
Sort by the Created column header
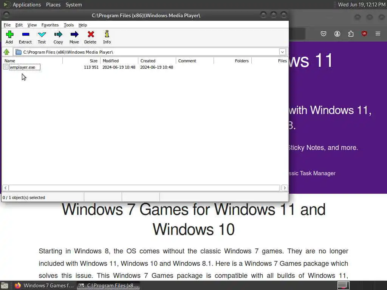[x=157, y=61]
